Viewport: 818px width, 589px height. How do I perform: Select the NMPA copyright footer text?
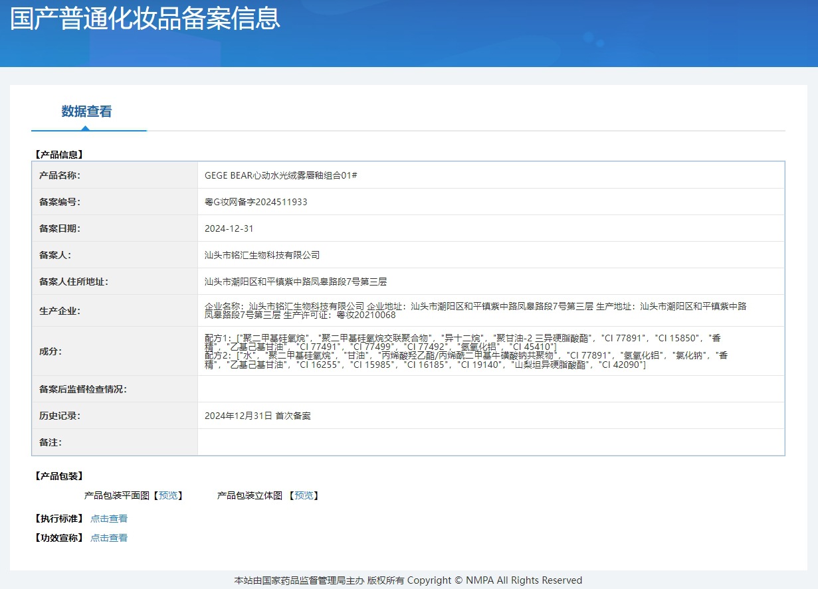tap(409, 580)
